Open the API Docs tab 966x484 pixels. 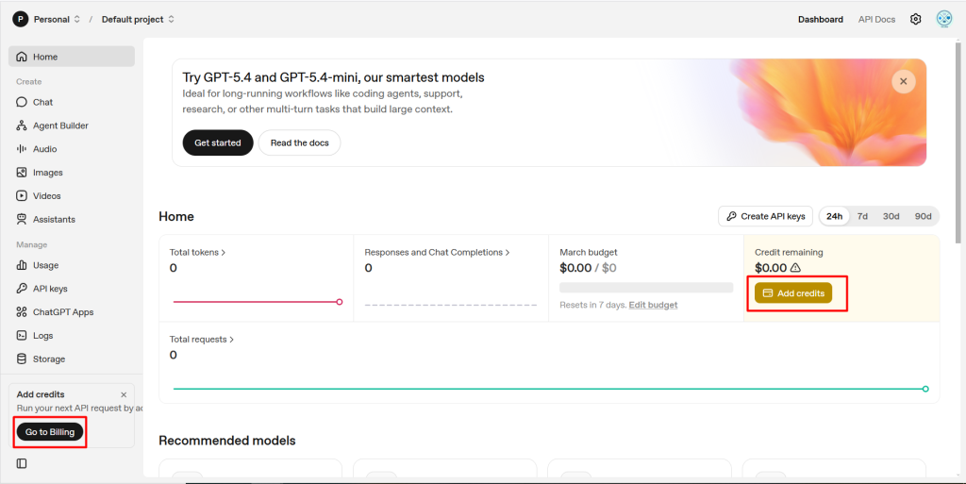(876, 19)
